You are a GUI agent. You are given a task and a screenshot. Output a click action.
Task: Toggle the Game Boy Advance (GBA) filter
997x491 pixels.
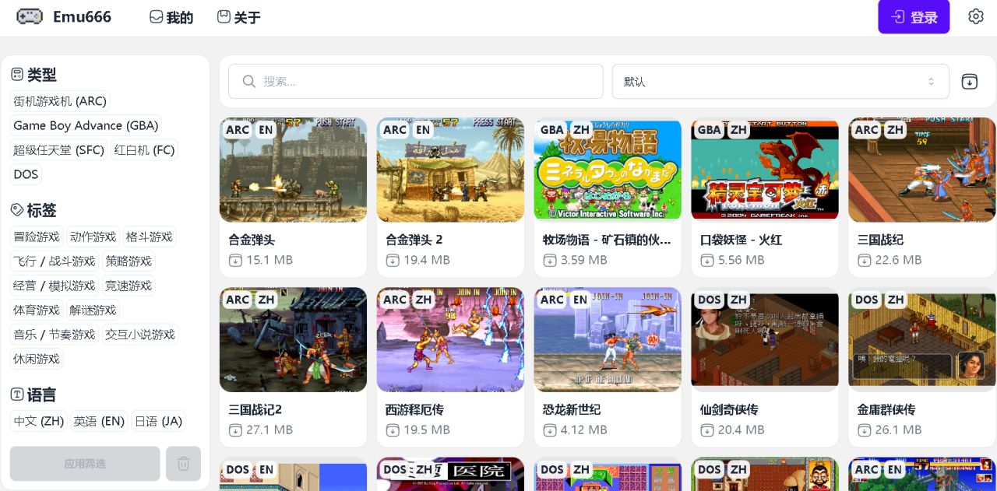point(86,125)
